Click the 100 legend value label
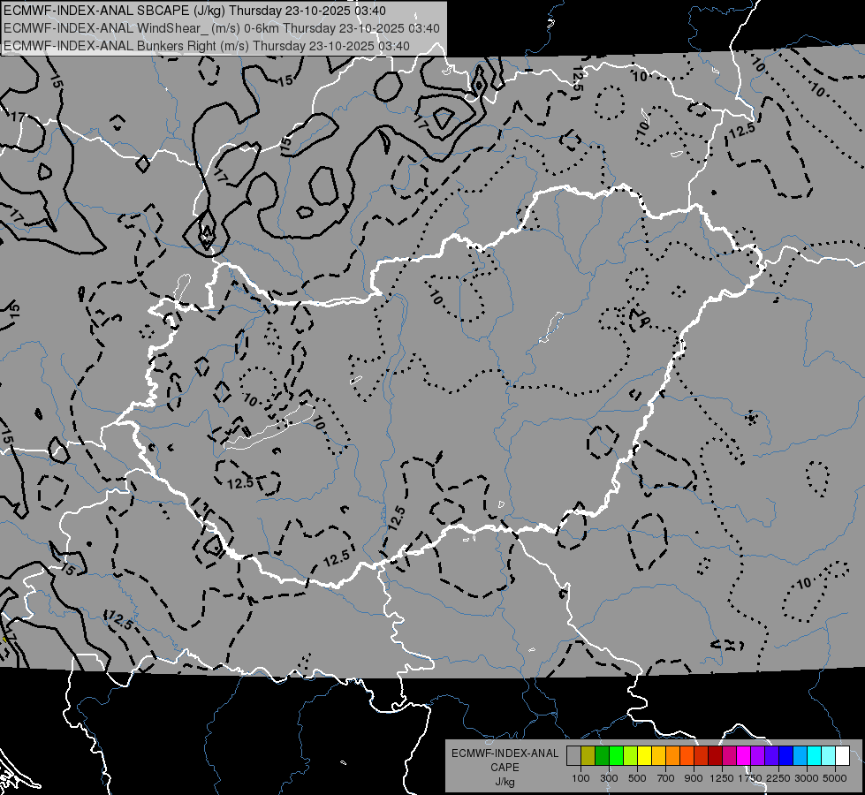This screenshot has width=865, height=795. [580, 778]
